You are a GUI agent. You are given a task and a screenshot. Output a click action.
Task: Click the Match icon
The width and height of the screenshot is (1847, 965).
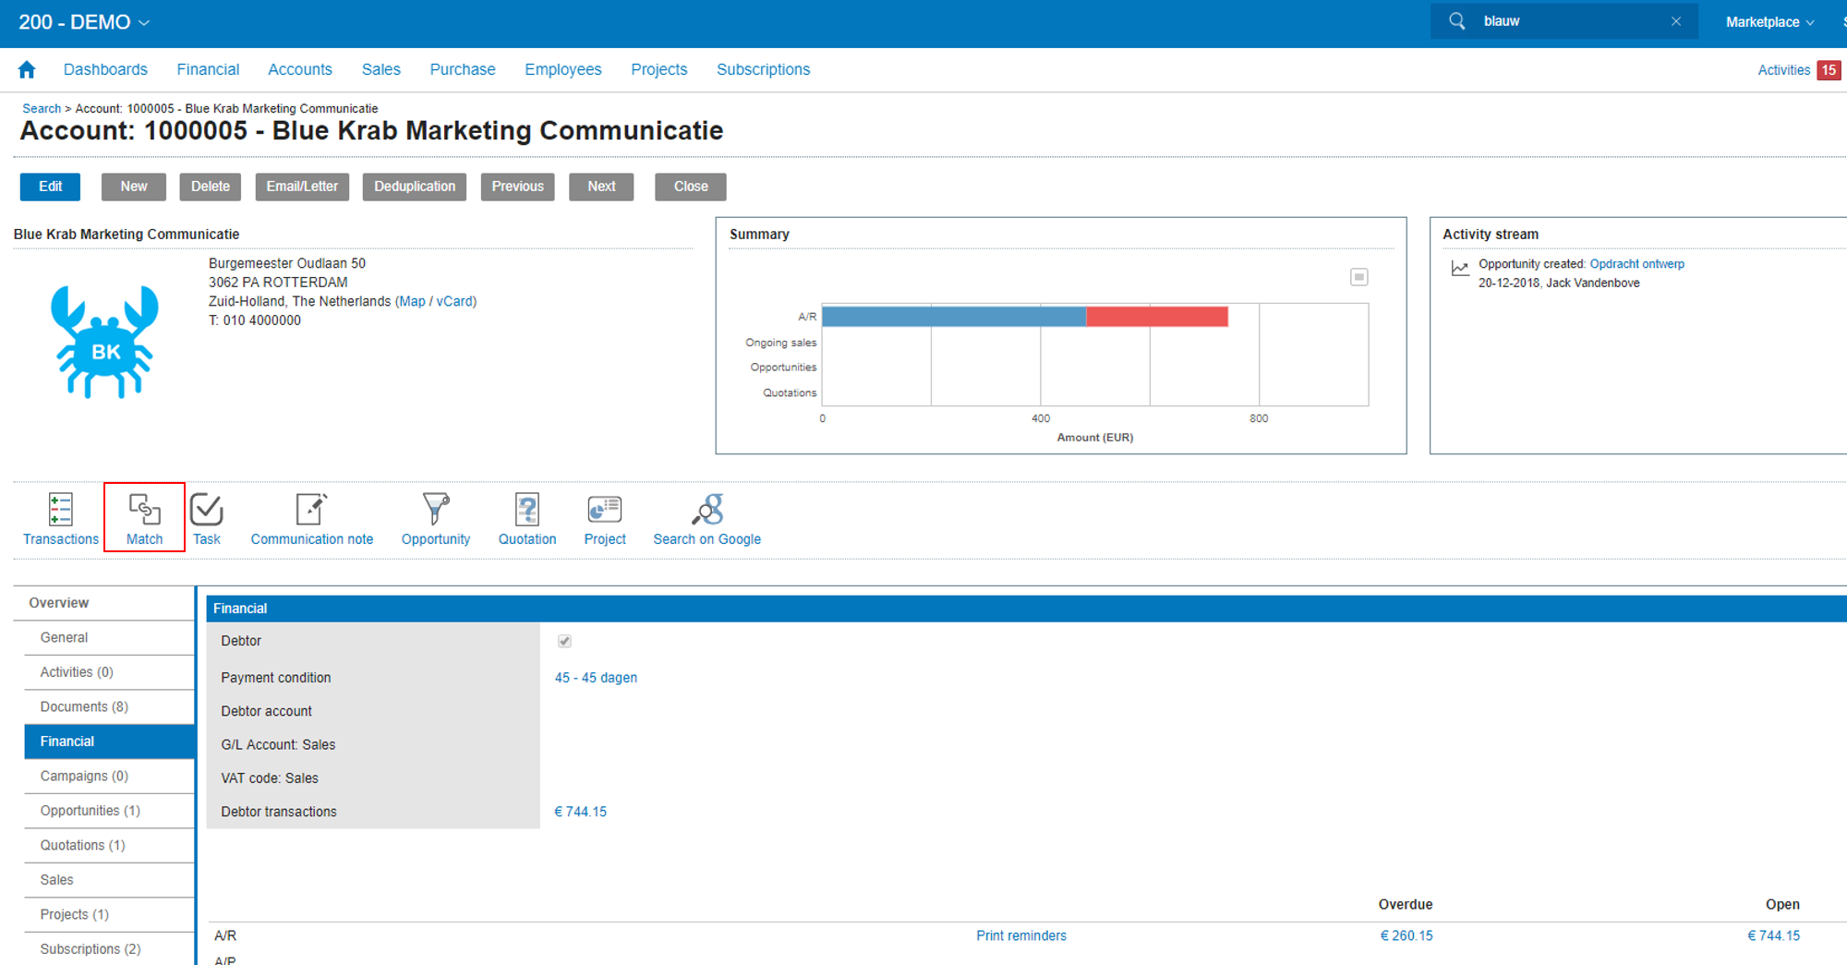click(x=144, y=510)
